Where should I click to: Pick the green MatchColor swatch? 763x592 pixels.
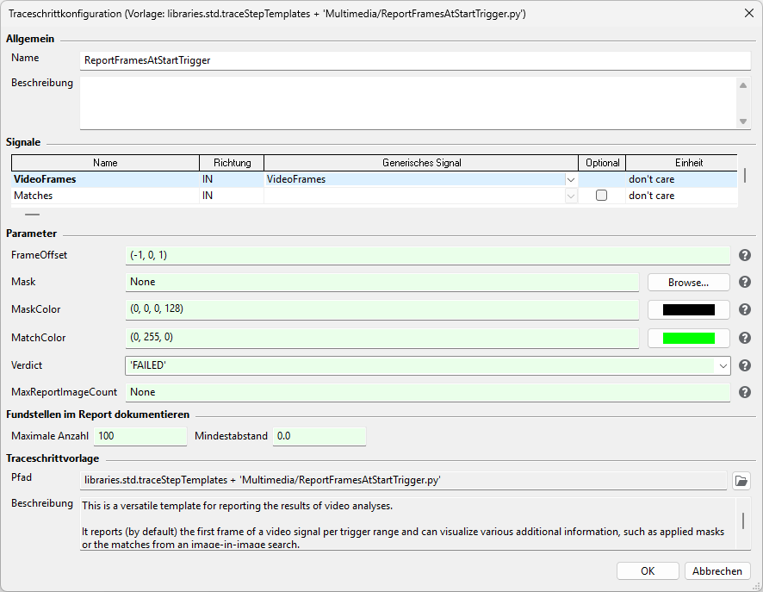click(x=689, y=338)
